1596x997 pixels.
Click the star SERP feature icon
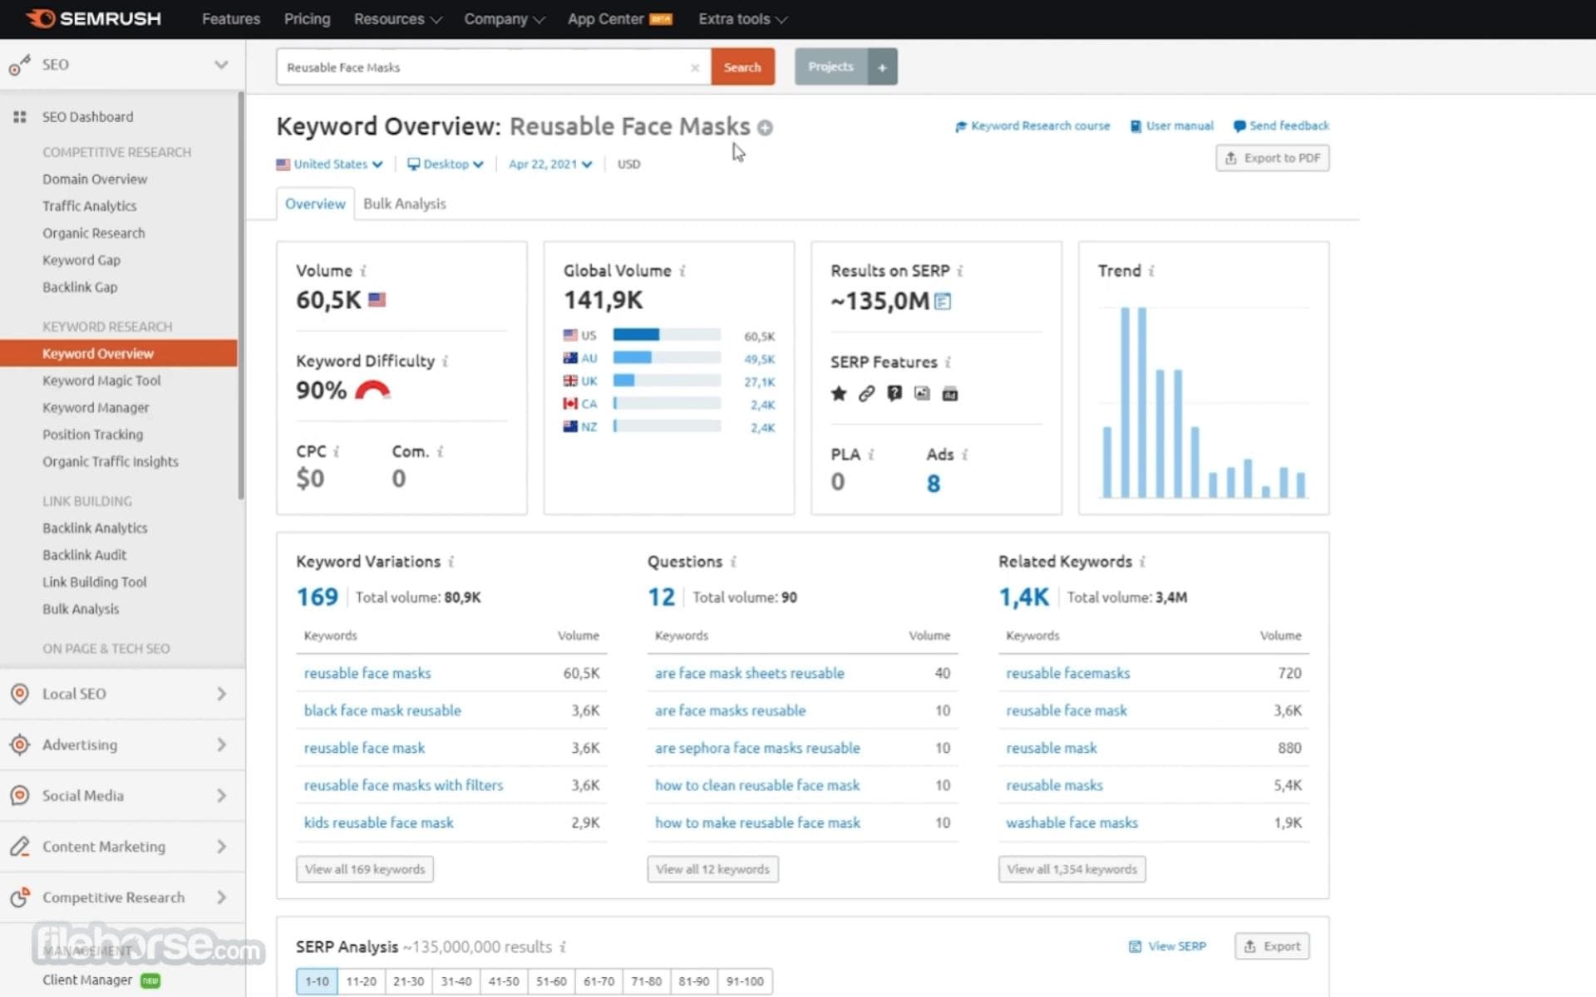[839, 394]
